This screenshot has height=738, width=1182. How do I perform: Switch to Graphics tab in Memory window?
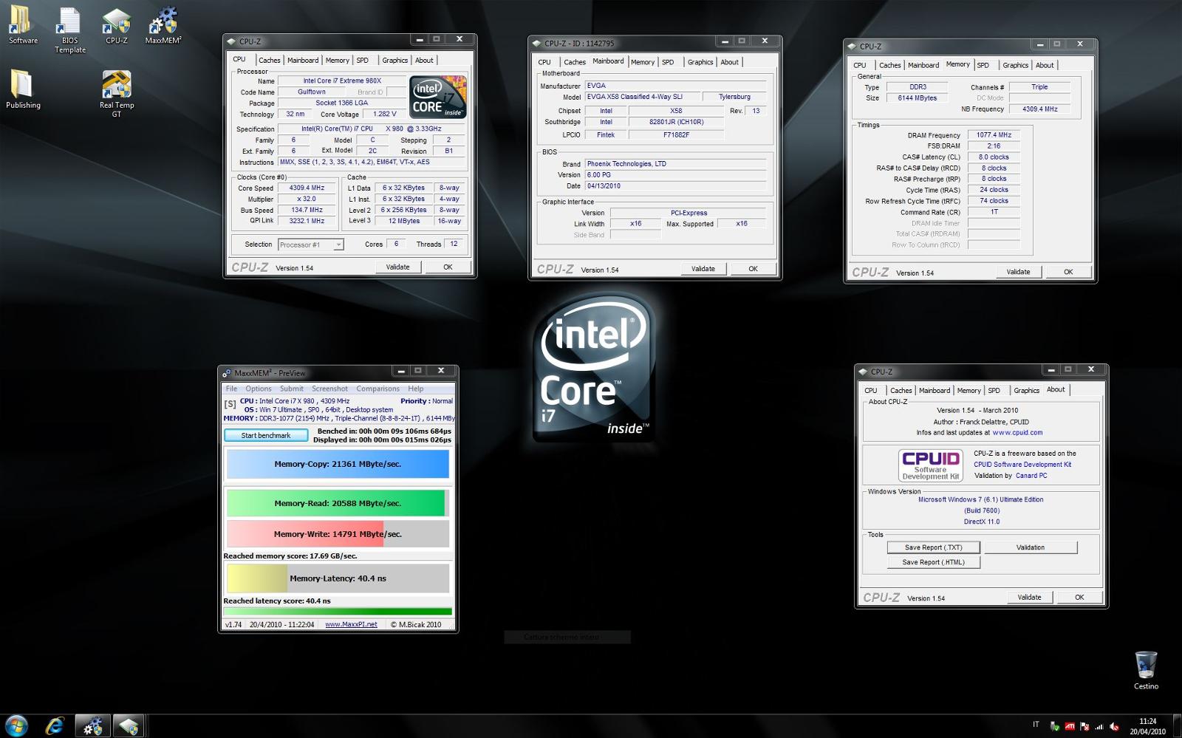tap(1015, 65)
